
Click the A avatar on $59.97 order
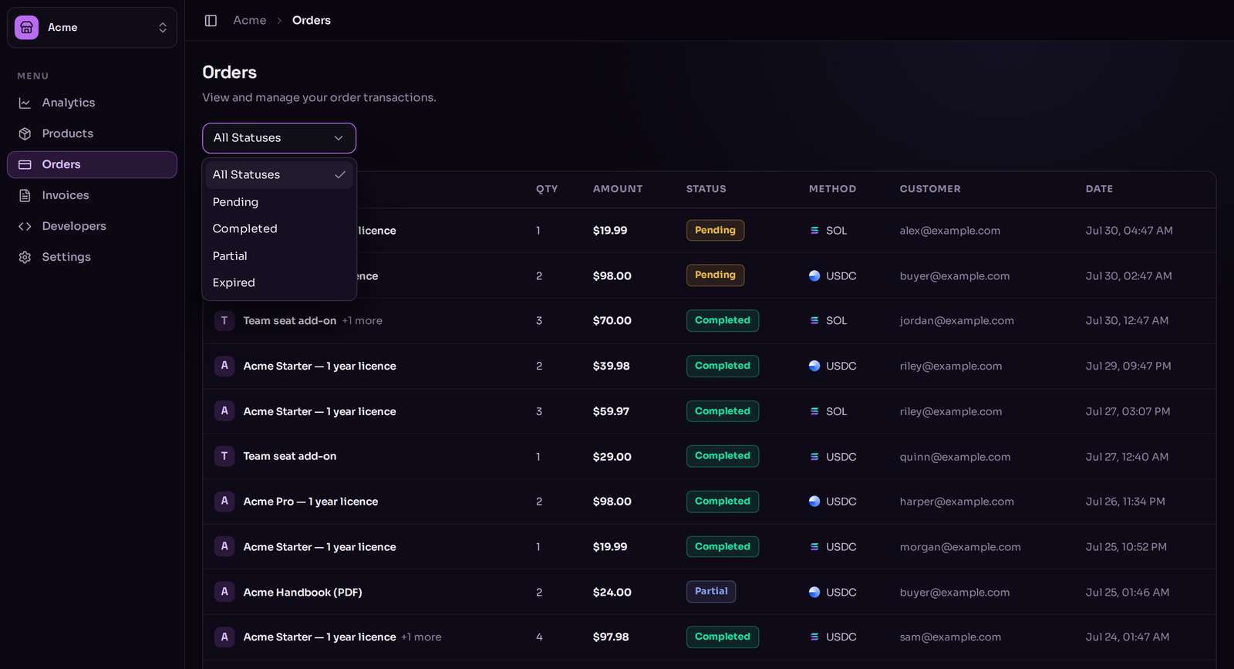point(224,411)
